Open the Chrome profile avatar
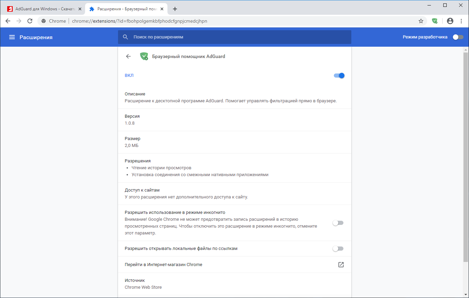Screen dimensions: 469x298 point(450,21)
